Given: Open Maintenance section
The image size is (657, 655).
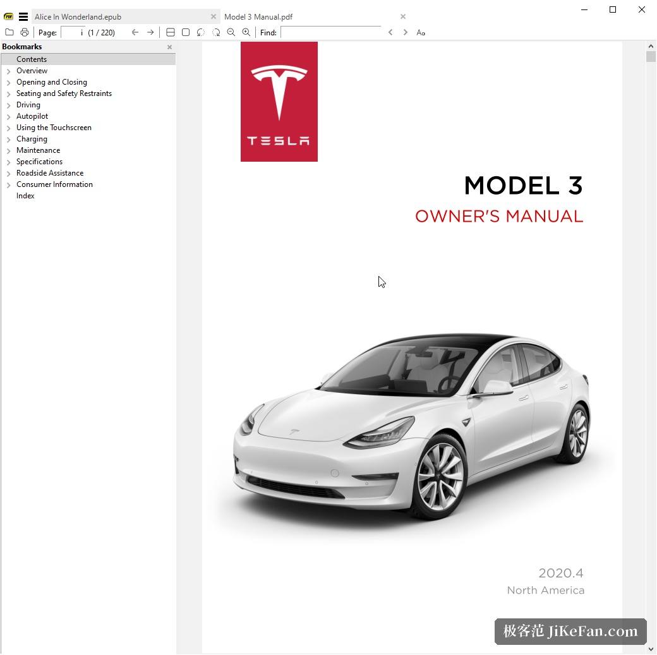Looking at the screenshot, I should [38, 150].
